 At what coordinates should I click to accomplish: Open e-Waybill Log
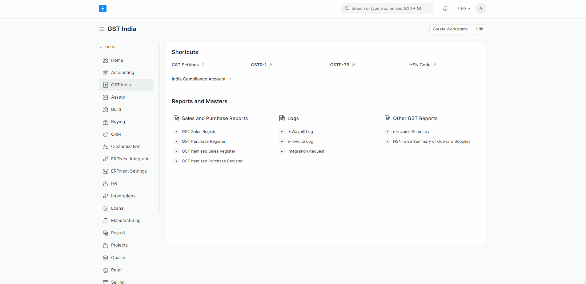[300, 131]
